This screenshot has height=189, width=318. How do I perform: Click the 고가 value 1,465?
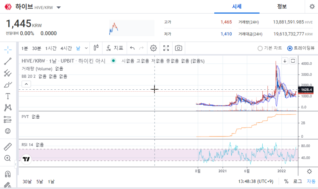(226, 22)
